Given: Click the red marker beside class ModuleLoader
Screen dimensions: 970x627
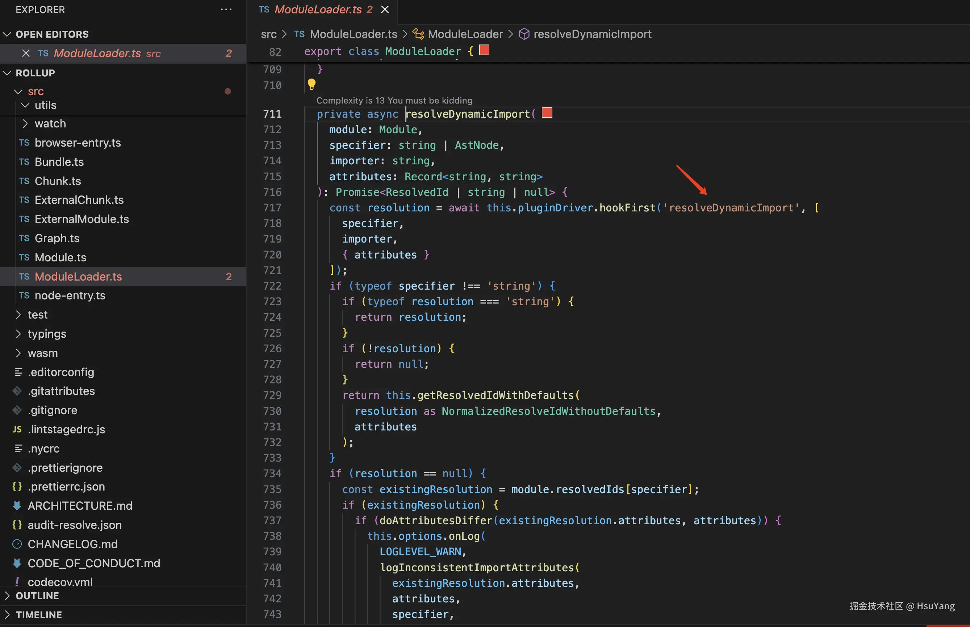Looking at the screenshot, I should 484,50.
